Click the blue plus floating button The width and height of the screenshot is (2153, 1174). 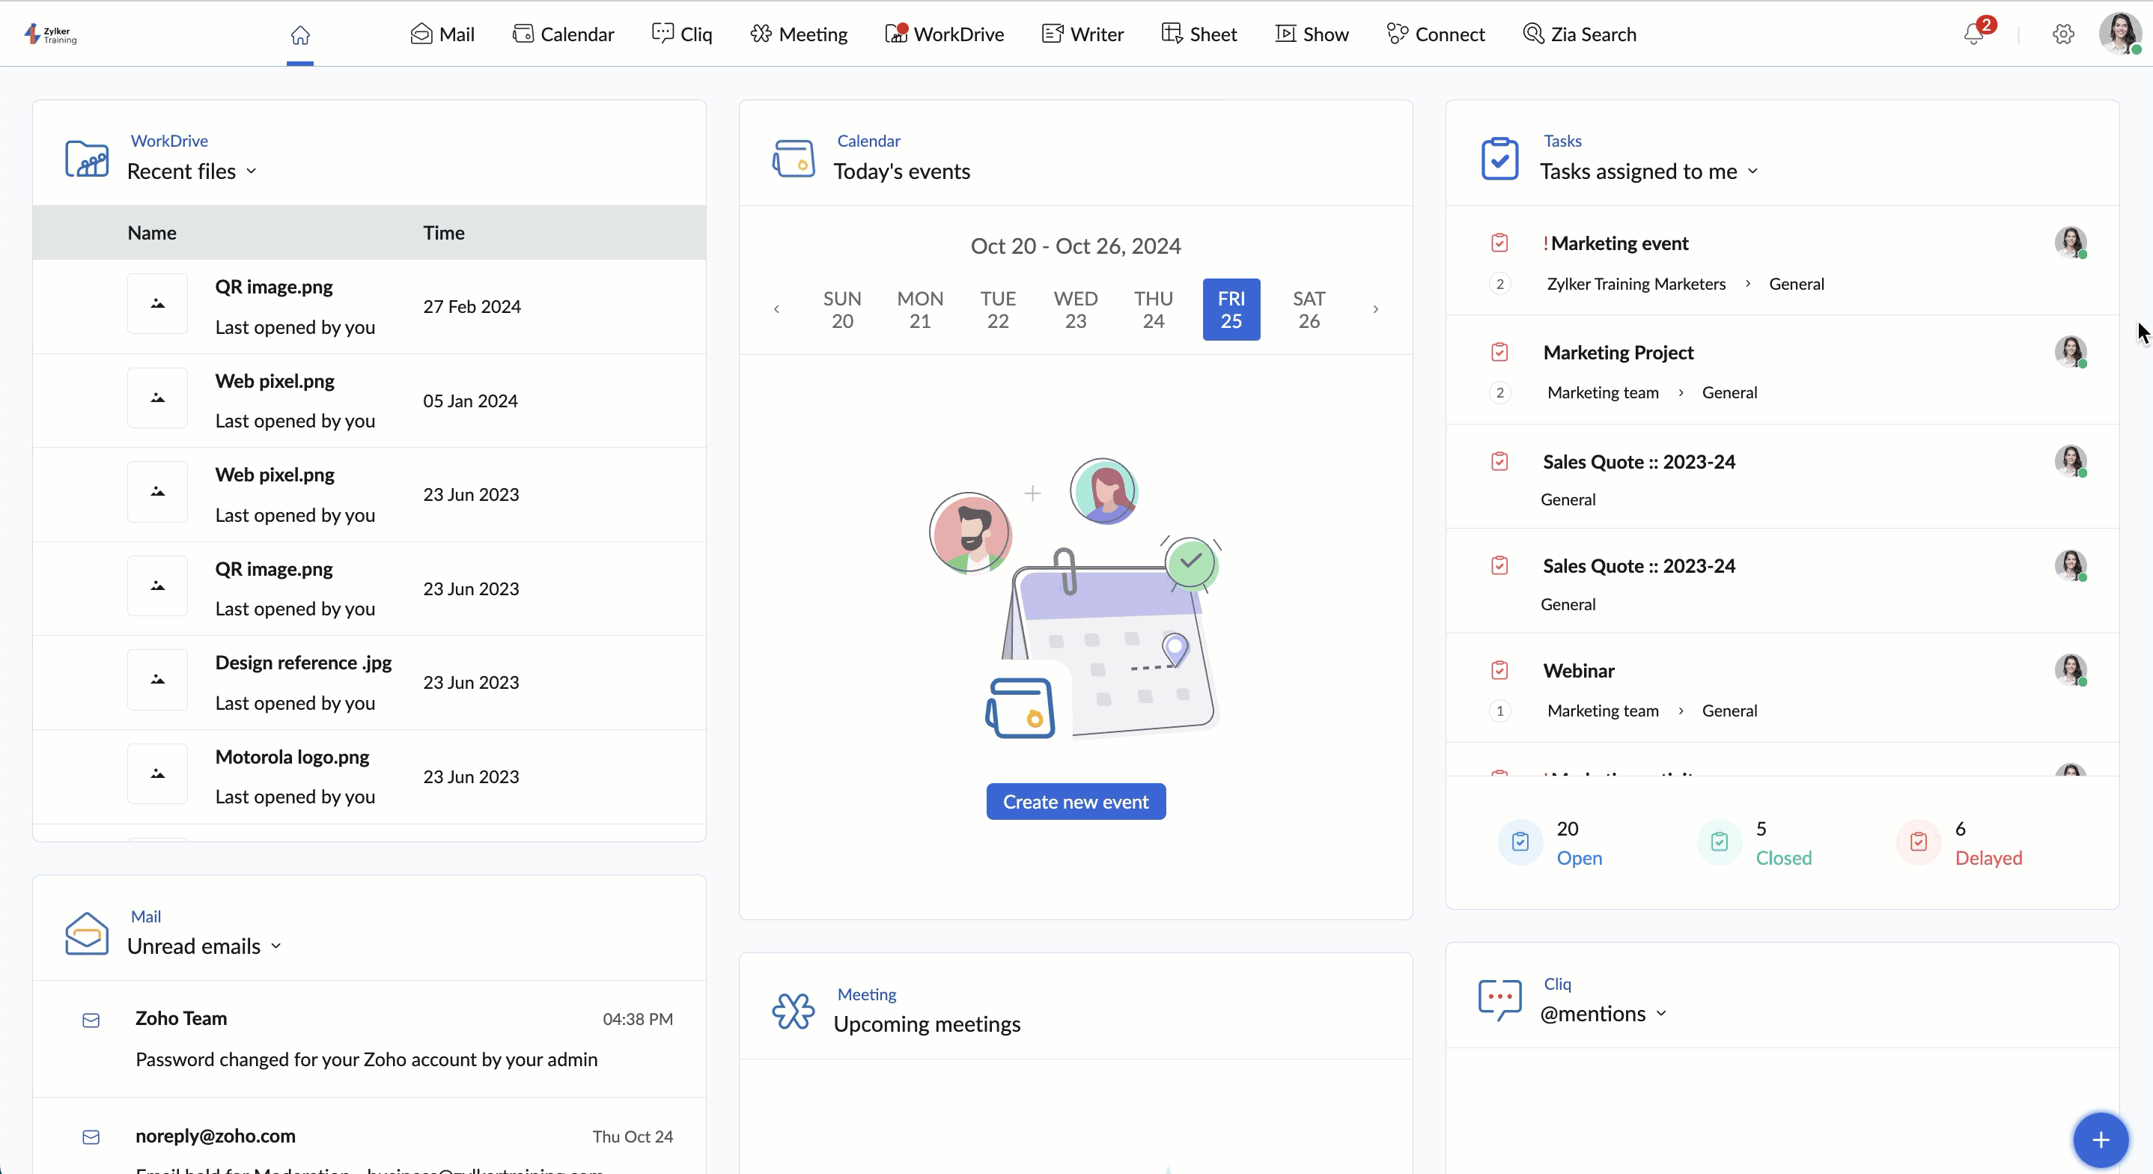click(2101, 1140)
